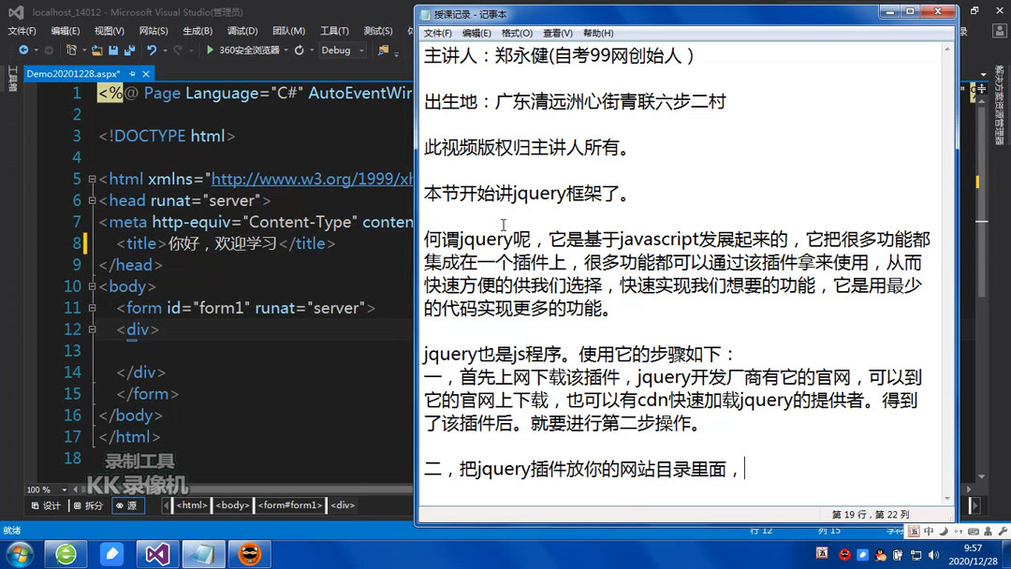Switch to 设计 (Design) view

coord(45,505)
